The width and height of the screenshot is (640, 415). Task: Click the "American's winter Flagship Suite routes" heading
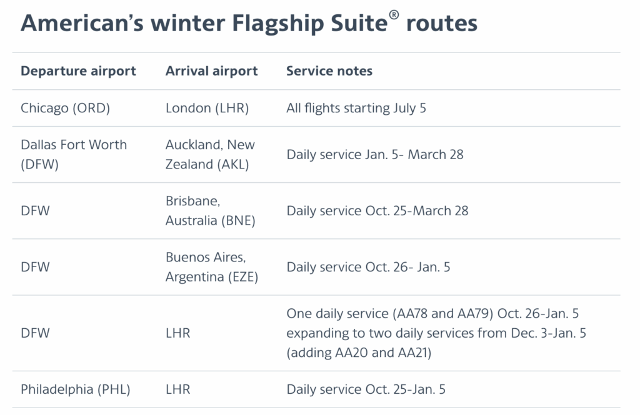click(x=249, y=24)
